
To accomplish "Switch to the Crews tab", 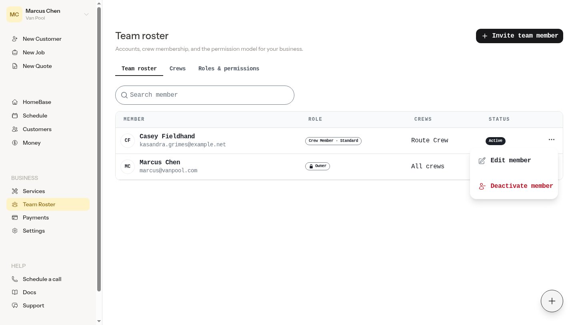I will 178,69.
